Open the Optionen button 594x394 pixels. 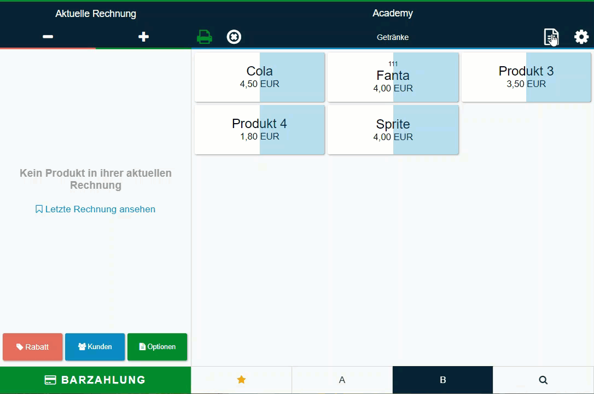157,346
